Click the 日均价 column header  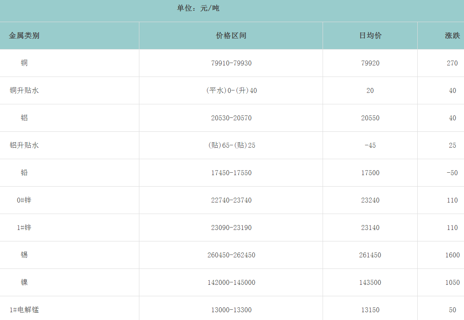[370, 36]
